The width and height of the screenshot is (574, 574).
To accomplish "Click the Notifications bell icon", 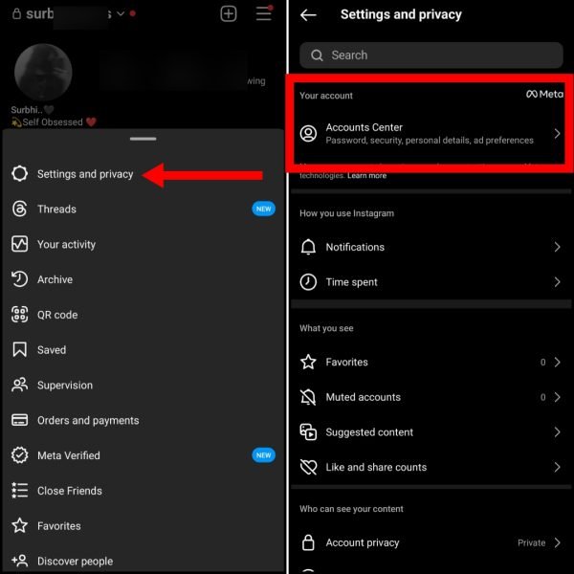I will [x=308, y=247].
